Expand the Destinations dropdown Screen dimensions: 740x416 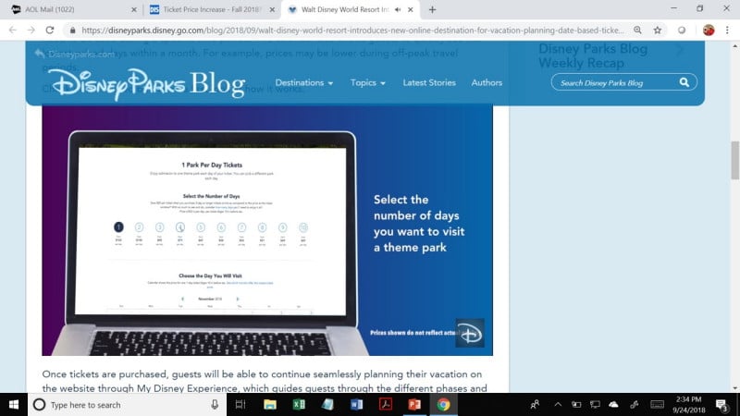point(304,82)
